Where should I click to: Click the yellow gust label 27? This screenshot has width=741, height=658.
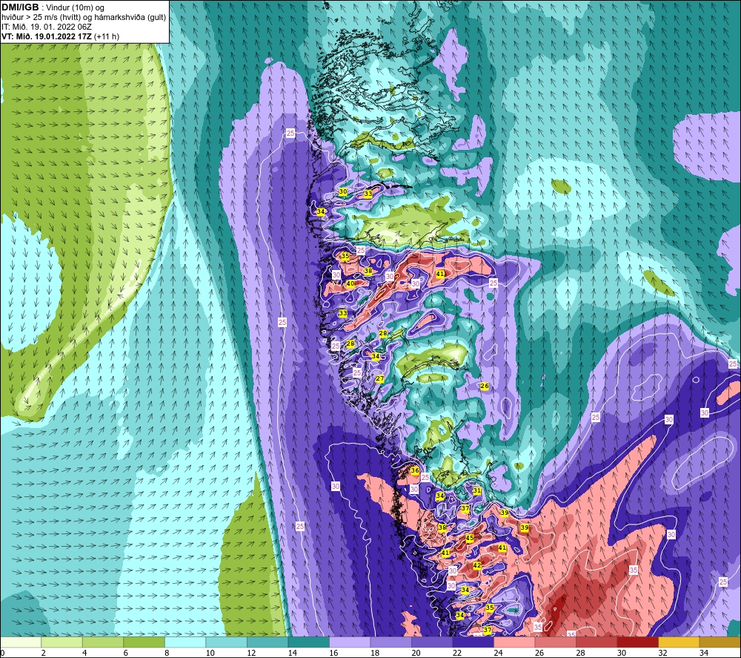point(380,378)
